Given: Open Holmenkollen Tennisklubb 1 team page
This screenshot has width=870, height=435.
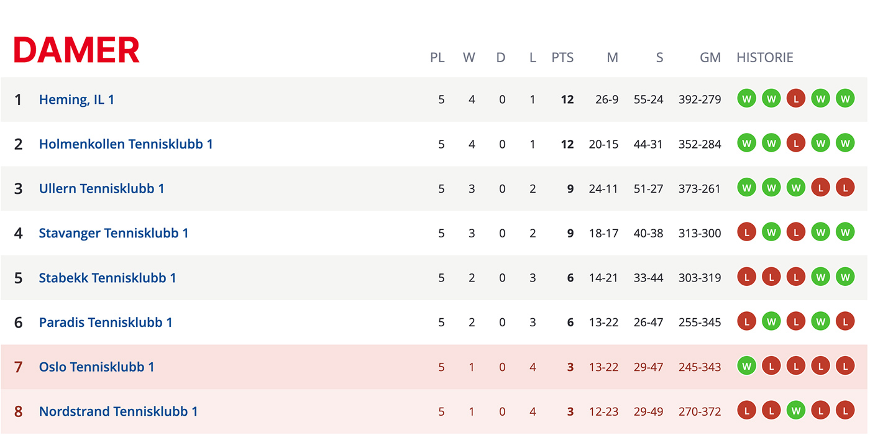Looking at the screenshot, I should (126, 144).
